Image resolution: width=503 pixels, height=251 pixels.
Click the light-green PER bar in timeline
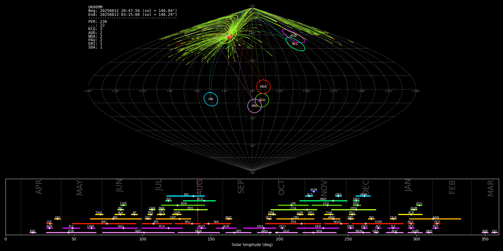pos(191,210)
